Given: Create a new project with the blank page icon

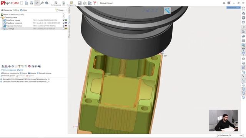Looking at the screenshot, I should 22,3.
